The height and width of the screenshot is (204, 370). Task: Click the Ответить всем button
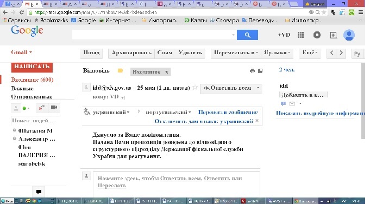coord(227,88)
